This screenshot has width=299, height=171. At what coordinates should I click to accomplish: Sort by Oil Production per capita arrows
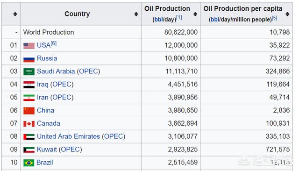pyautogui.click(x=287, y=14)
